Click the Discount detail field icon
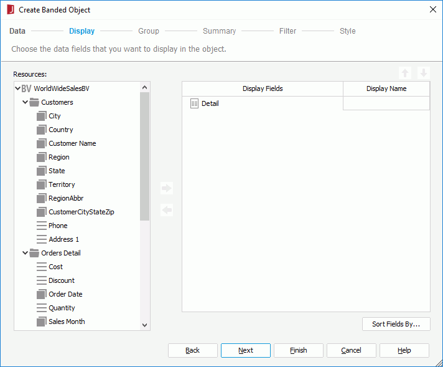This screenshot has width=443, height=367. tap(42, 280)
